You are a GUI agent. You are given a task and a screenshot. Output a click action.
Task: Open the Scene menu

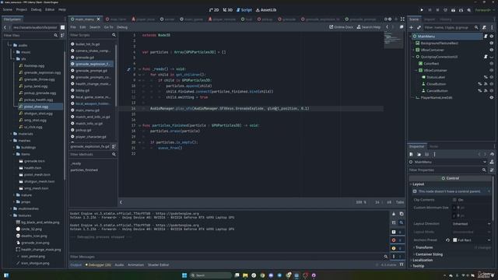[x=7, y=9]
